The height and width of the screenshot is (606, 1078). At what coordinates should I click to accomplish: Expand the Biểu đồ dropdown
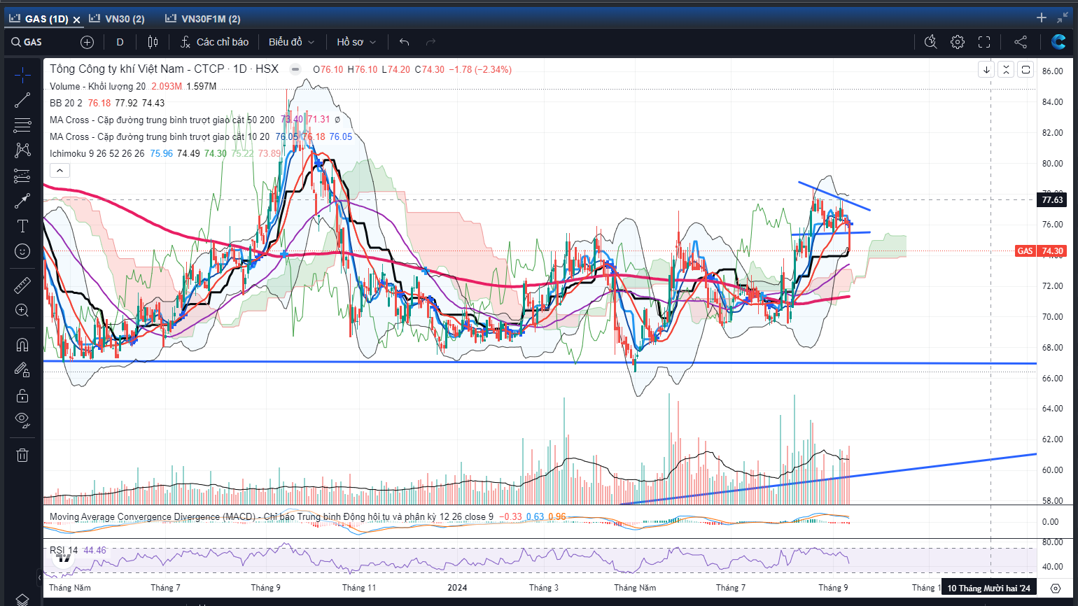point(291,42)
